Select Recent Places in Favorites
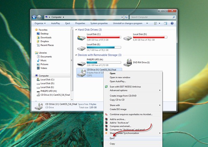 coord(47,45)
